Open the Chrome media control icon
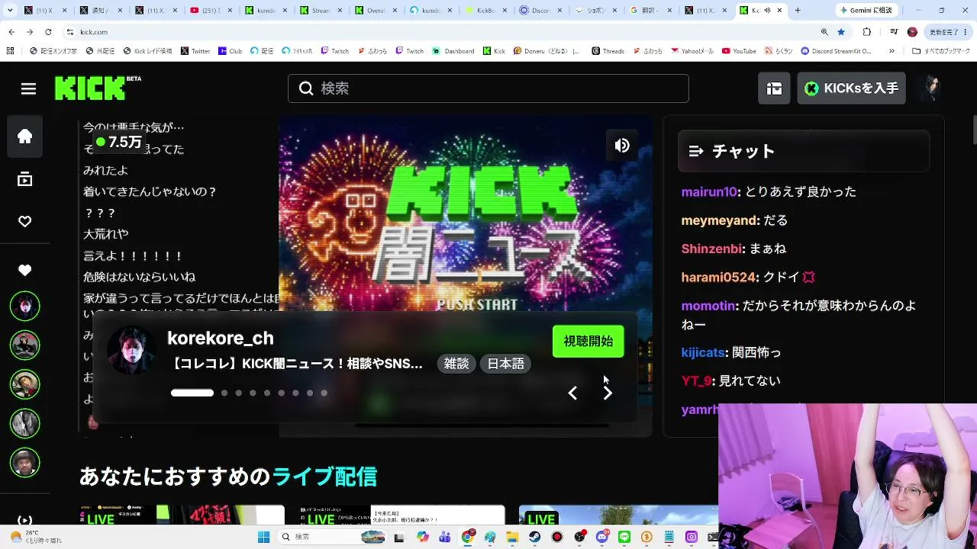The image size is (977, 549). pos(894,32)
